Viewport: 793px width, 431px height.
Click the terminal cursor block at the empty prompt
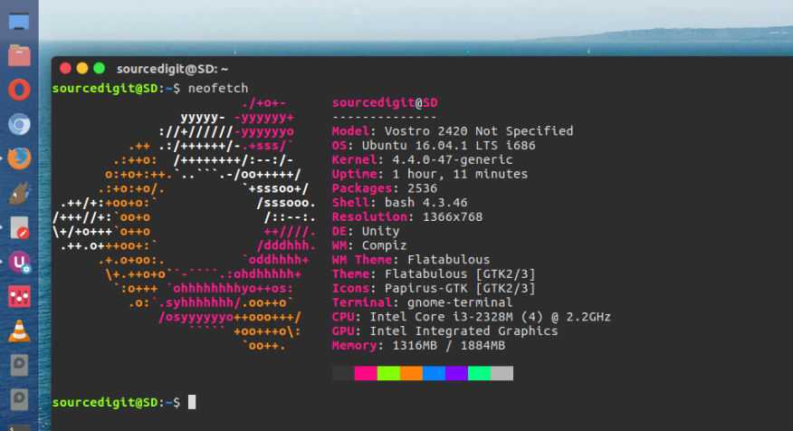(192, 402)
